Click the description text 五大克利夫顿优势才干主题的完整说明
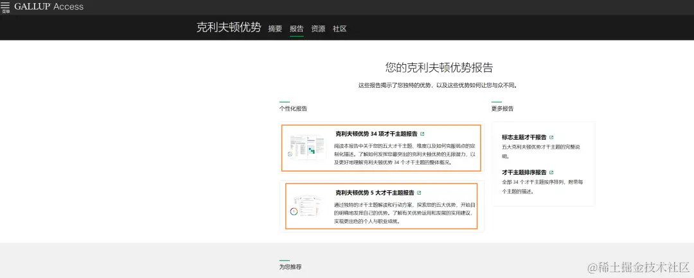The height and width of the screenshot is (278, 694). coord(540,151)
